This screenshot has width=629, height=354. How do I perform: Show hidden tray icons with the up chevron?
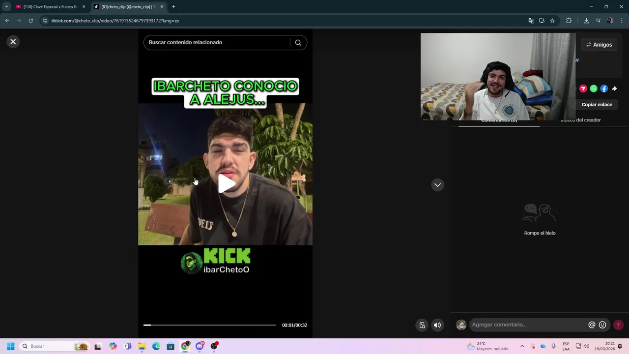click(x=522, y=346)
